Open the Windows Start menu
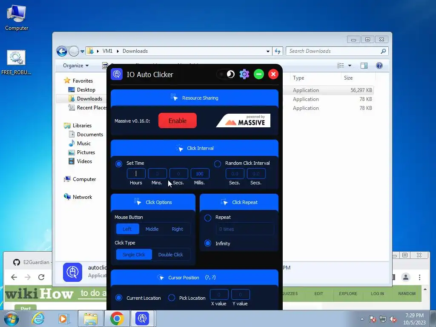The height and width of the screenshot is (327, 436). (11, 318)
